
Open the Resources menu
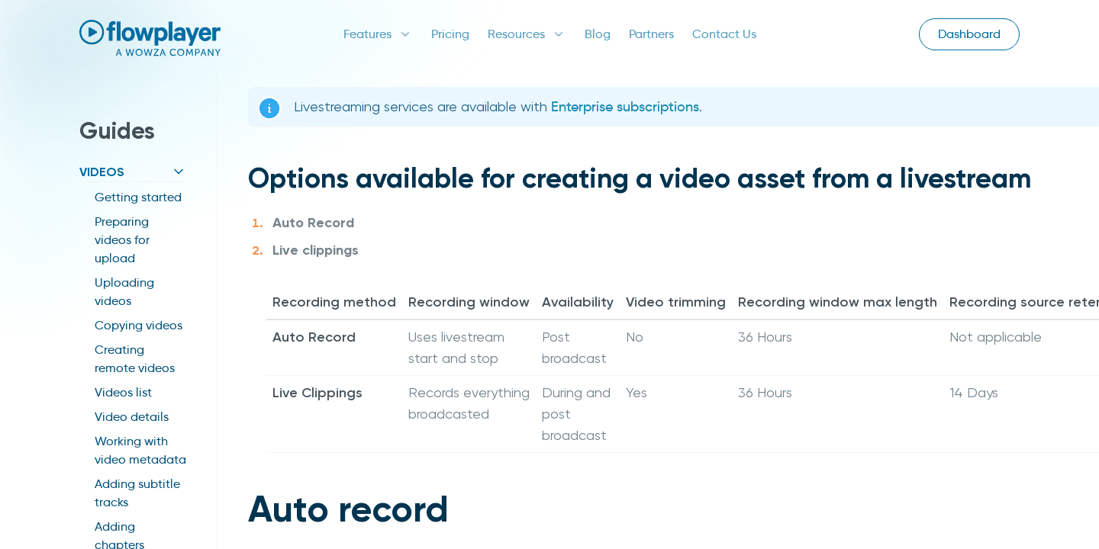coord(516,34)
